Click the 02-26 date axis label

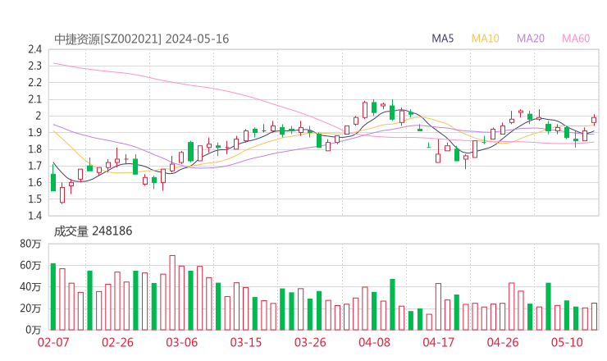[x=117, y=342]
